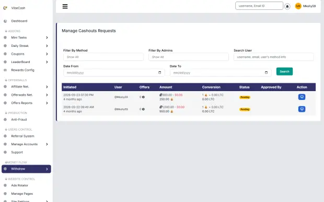Toggle the hamburger menu icon
Screen dimensions: 324x202
(x=65, y=6)
